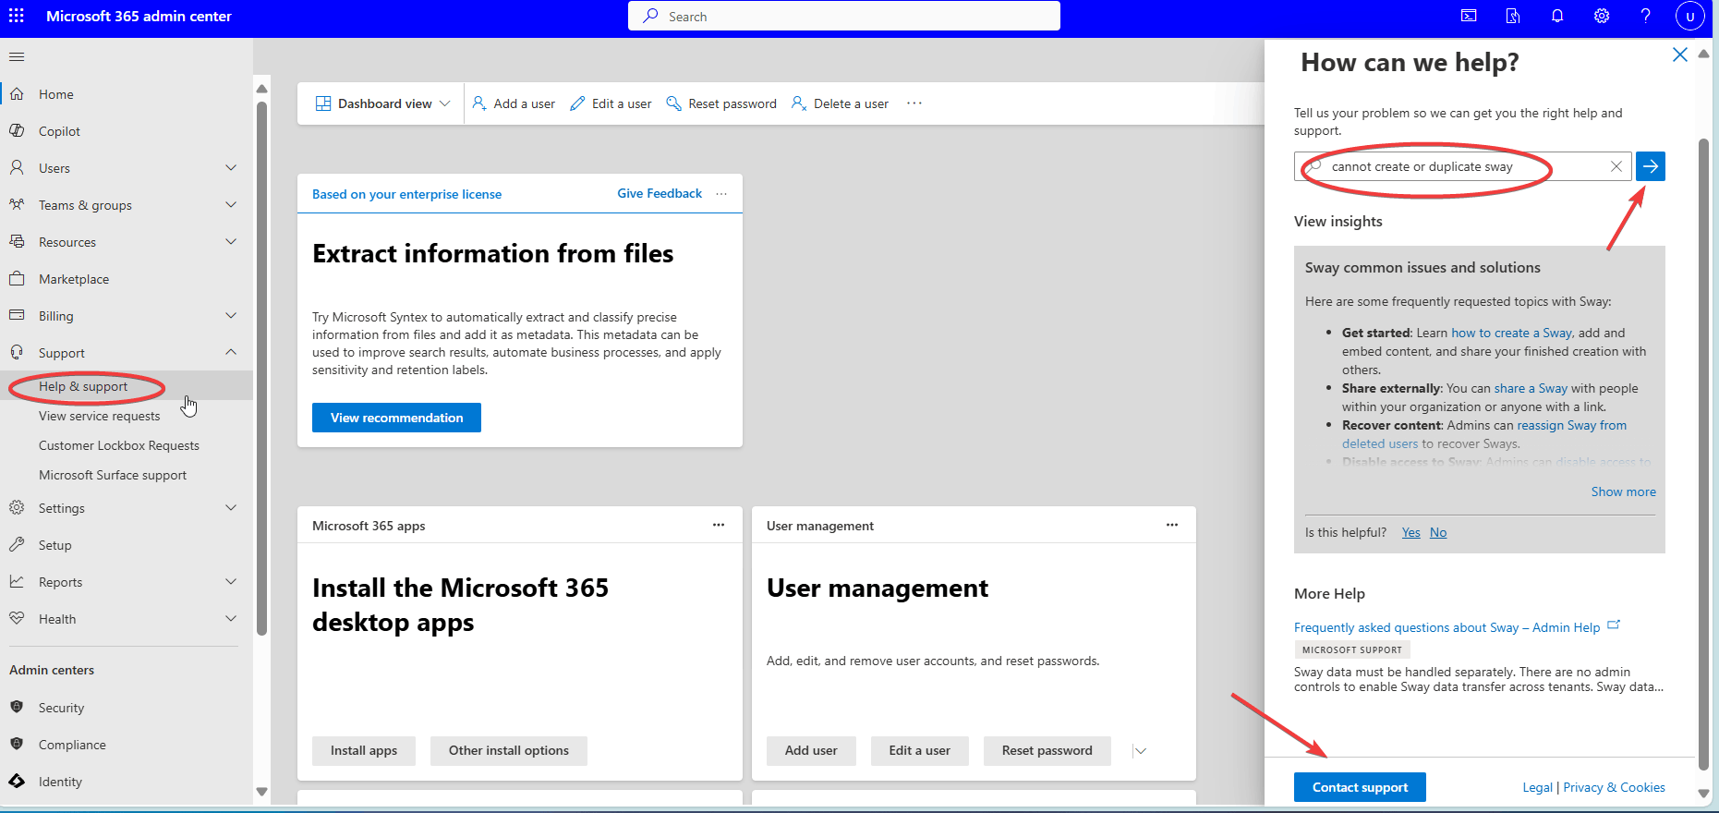The width and height of the screenshot is (1719, 813).
Task: Open how to create a Sway link
Action: coord(1511,333)
